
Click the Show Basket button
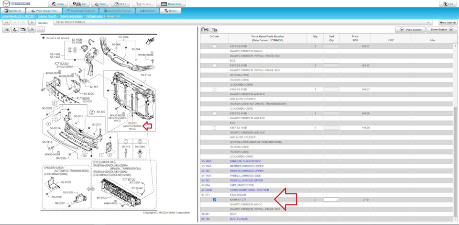tap(442, 30)
